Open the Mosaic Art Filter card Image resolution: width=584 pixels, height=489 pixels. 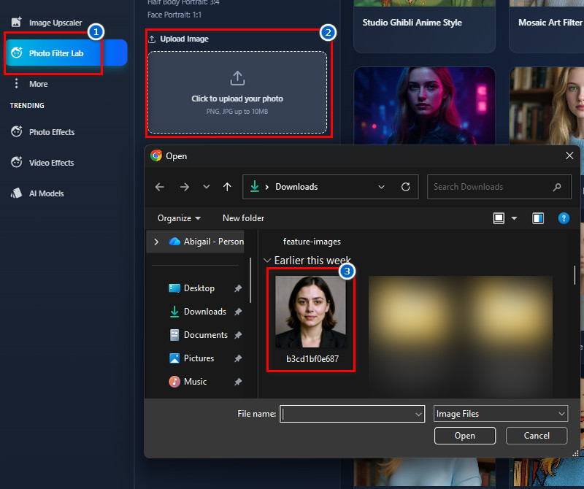point(546,26)
